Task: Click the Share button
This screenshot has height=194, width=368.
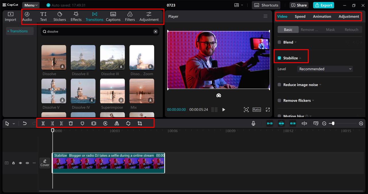Action: (x=299, y=5)
